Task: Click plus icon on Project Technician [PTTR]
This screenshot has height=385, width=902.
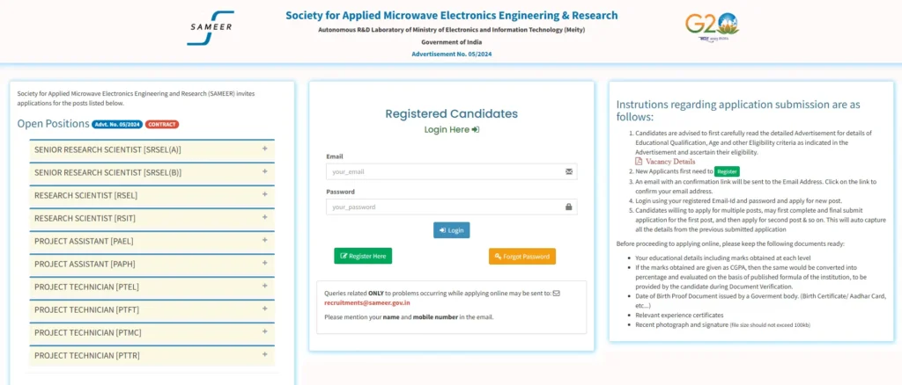Action: tap(264, 353)
